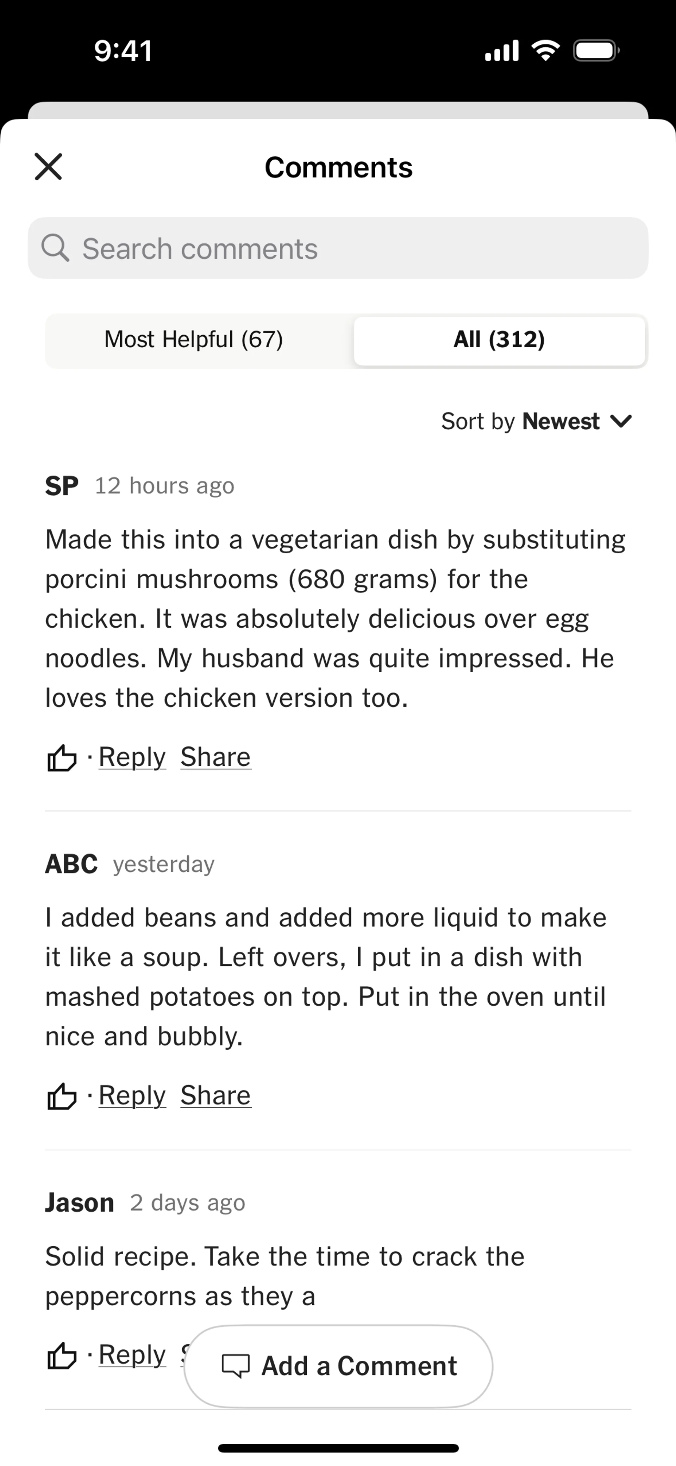Like Jason's comment with thumbs up
676x1466 pixels.
[62, 1356]
